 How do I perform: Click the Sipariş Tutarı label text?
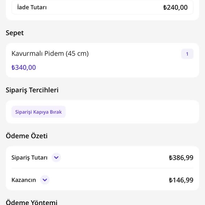pos(29,157)
